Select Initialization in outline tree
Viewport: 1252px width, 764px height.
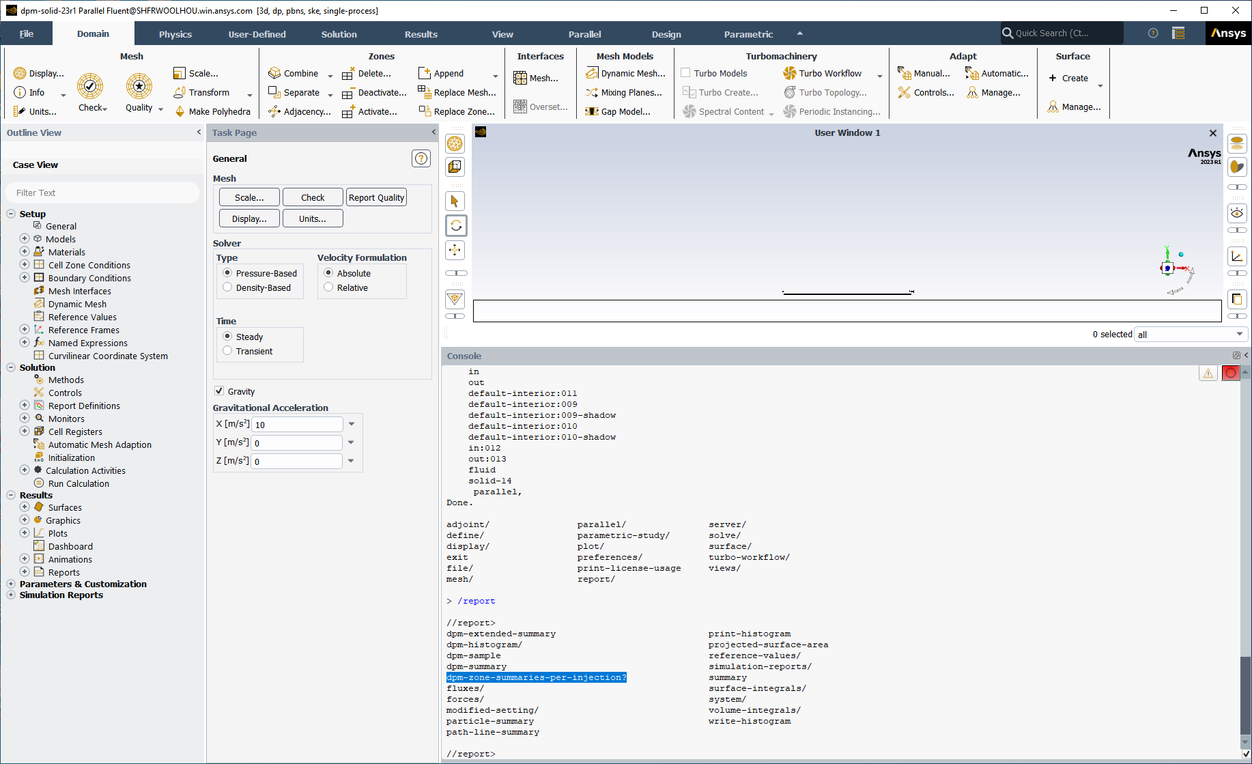pyautogui.click(x=72, y=457)
